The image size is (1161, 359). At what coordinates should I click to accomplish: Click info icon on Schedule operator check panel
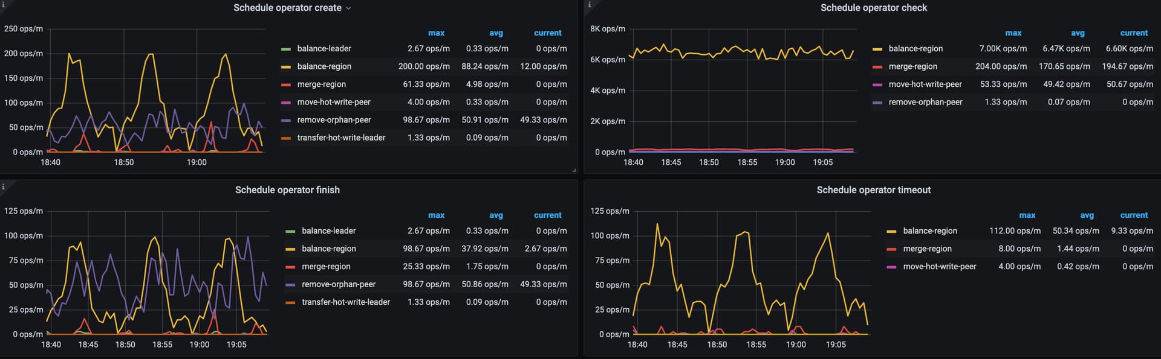(590, 4)
